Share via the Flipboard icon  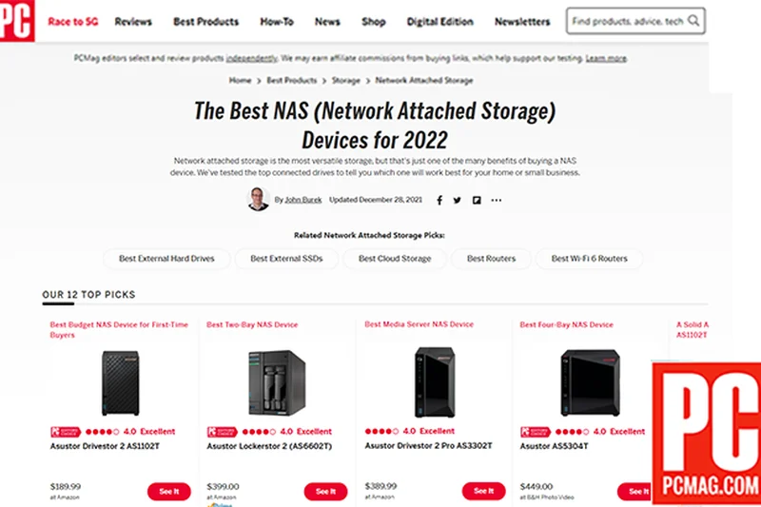click(477, 200)
